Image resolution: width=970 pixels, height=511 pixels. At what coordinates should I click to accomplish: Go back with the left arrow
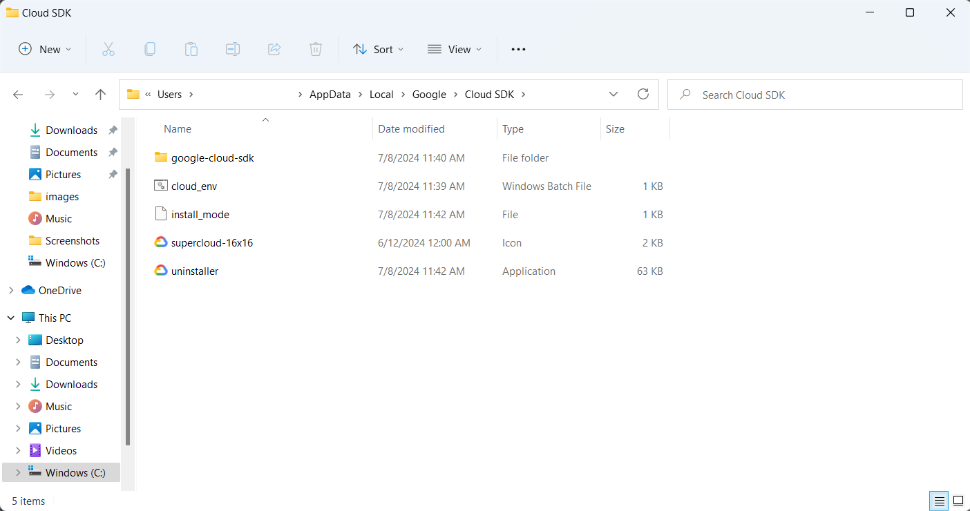[x=18, y=95]
